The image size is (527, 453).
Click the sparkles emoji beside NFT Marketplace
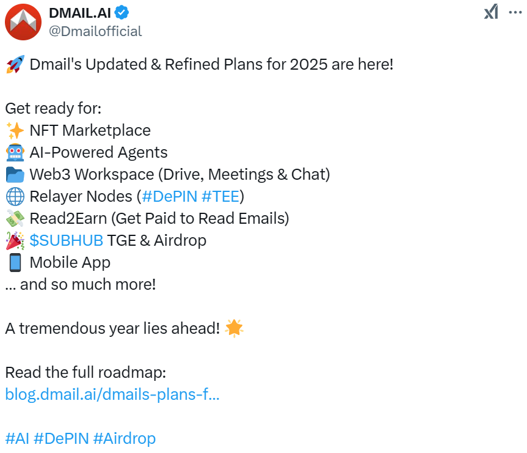tap(15, 130)
